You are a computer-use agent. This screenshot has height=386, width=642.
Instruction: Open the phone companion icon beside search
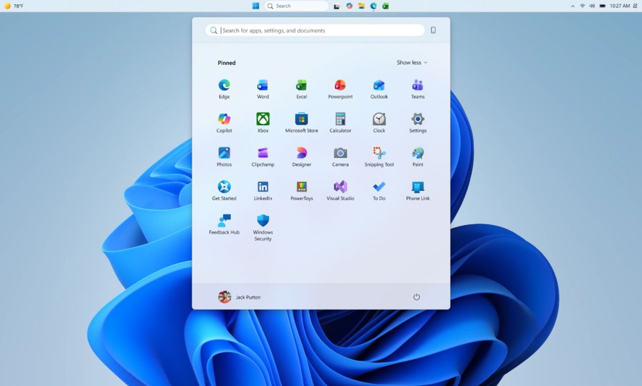433,31
